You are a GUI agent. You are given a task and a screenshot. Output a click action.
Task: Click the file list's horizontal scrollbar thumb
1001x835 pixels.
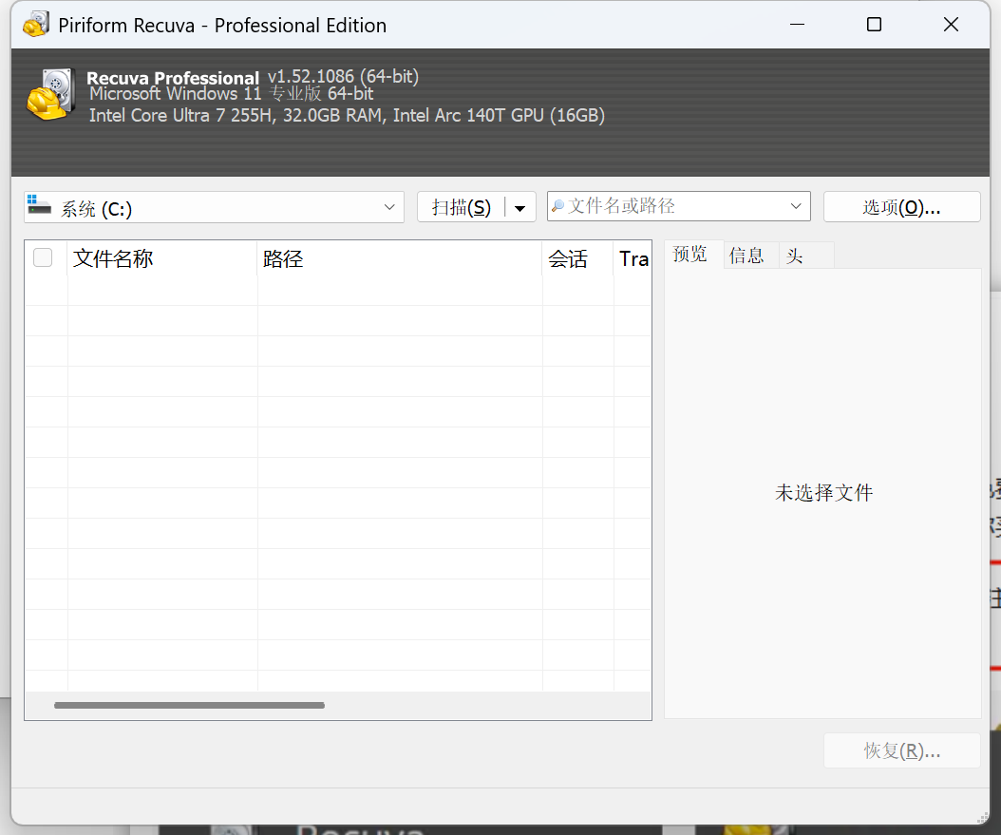coord(190,706)
